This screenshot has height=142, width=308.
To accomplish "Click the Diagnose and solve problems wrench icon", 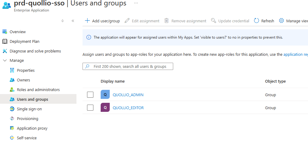I will coord(5,51).
